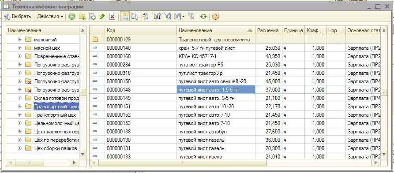Image resolution: width=394 pixels, height=173 pixels.
Task: Select Цех плавленных сыр folder
Action: pyautogui.click(x=56, y=132)
